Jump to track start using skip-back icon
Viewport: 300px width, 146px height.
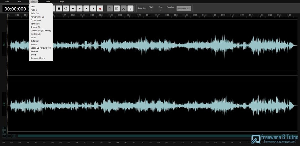(86, 8)
